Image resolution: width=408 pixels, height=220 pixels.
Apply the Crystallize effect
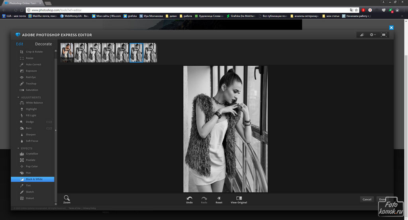[32, 154]
